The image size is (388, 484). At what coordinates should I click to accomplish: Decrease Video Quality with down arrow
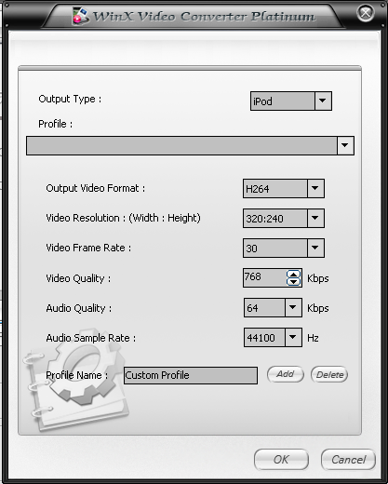(x=293, y=282)
